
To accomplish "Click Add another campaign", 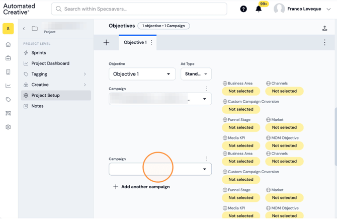I will point(145,187).
